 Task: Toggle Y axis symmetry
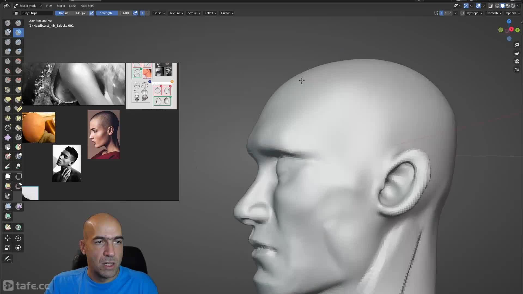446,13
